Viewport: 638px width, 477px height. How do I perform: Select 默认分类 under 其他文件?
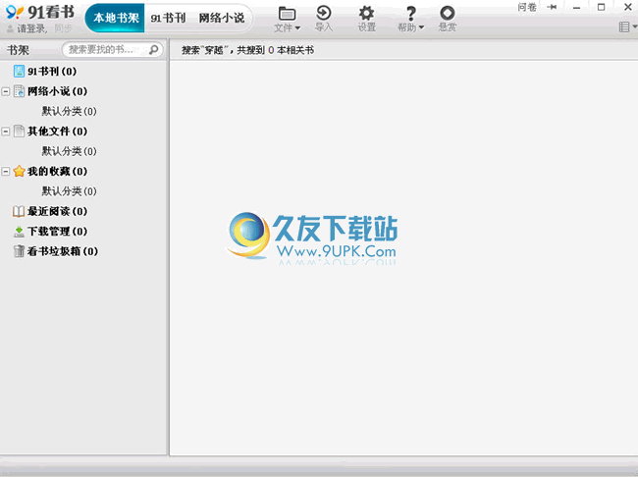tap(69, 151)
